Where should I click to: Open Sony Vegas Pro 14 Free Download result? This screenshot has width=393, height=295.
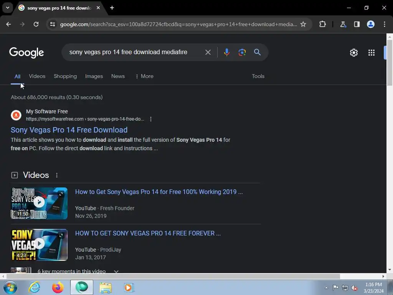pos(69,130)
